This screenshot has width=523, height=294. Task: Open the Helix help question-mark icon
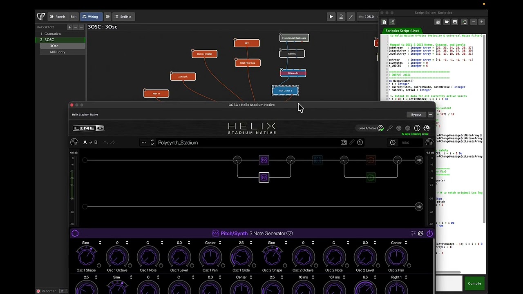tap(417, 128)
